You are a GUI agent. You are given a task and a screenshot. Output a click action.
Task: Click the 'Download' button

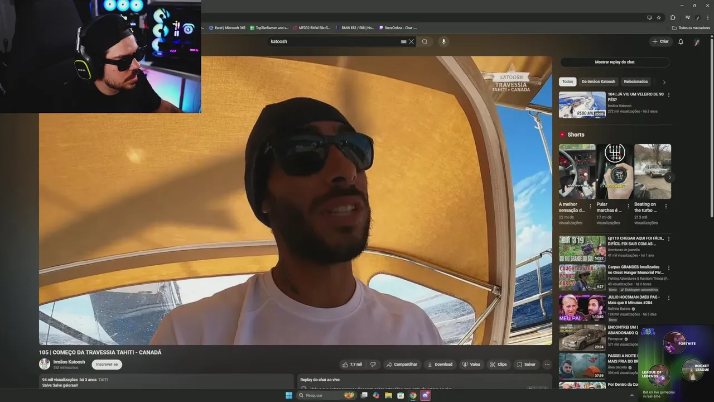tap(440, 364)
